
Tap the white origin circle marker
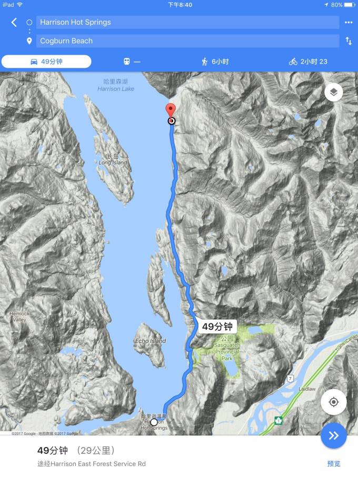click(154, 422)
